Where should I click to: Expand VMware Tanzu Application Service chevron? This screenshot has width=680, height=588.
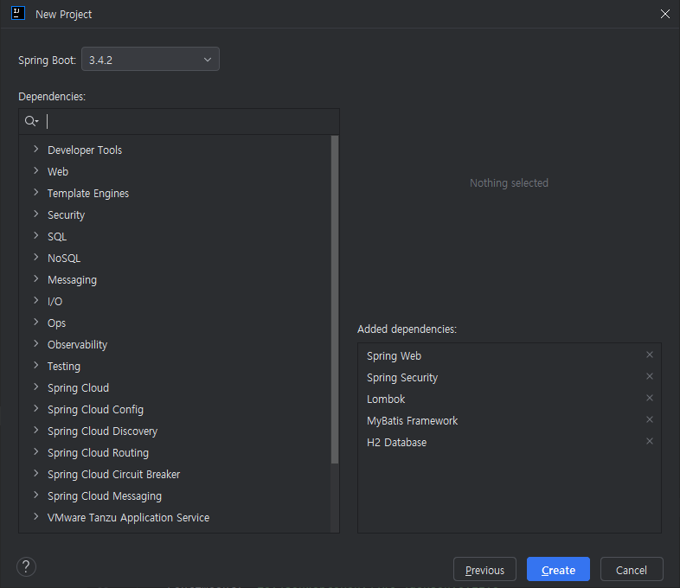click(x=36, y=517)
